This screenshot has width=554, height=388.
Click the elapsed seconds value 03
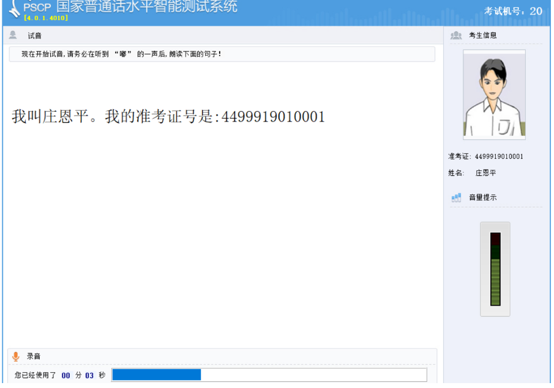(89, 375)
